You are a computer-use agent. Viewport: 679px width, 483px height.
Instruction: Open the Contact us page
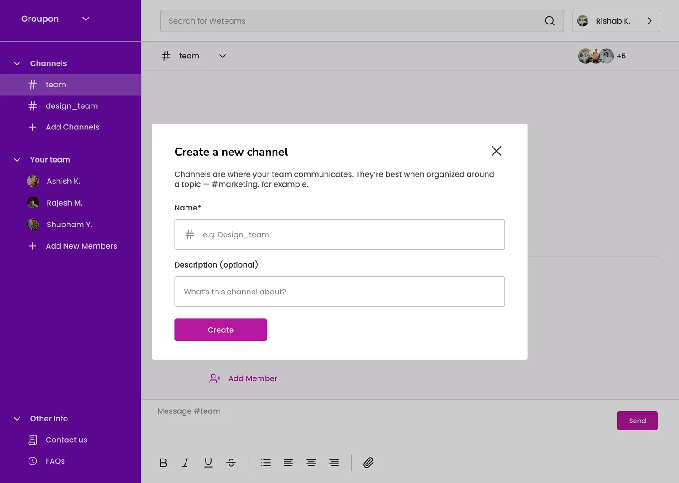pos(66,440)
